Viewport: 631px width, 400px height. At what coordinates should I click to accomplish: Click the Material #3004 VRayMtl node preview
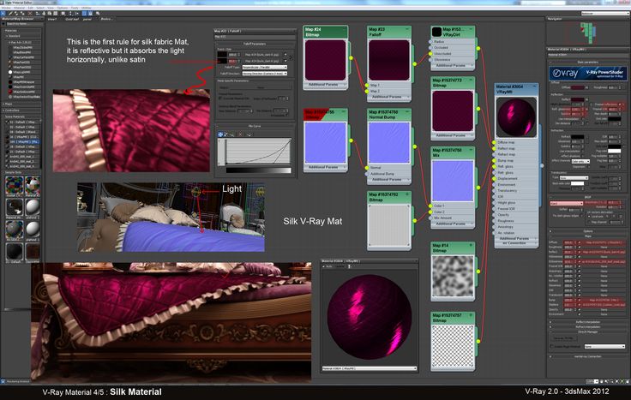[x=516, y=117]
